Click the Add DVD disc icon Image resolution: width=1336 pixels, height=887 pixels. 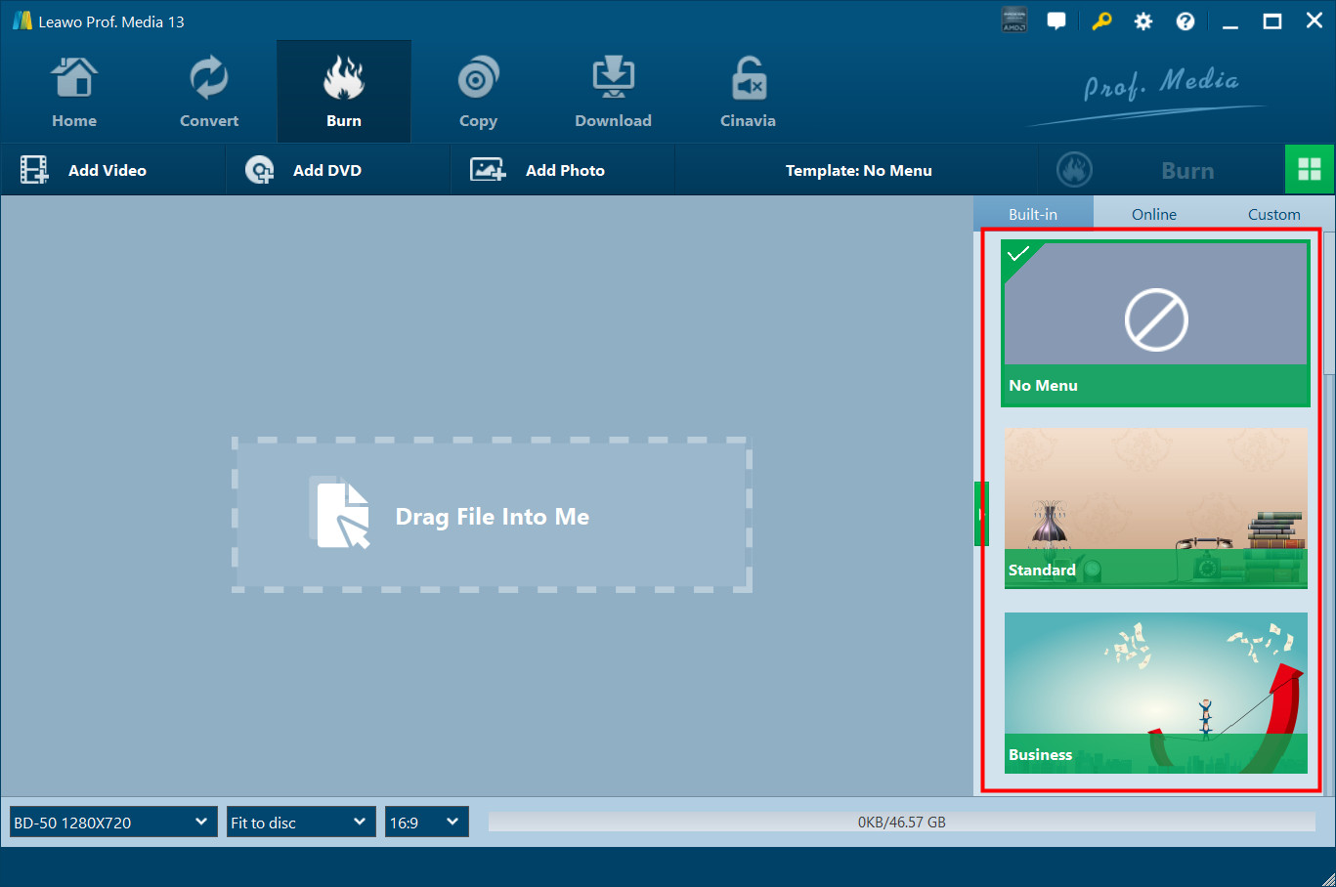(x=259, y=170)
